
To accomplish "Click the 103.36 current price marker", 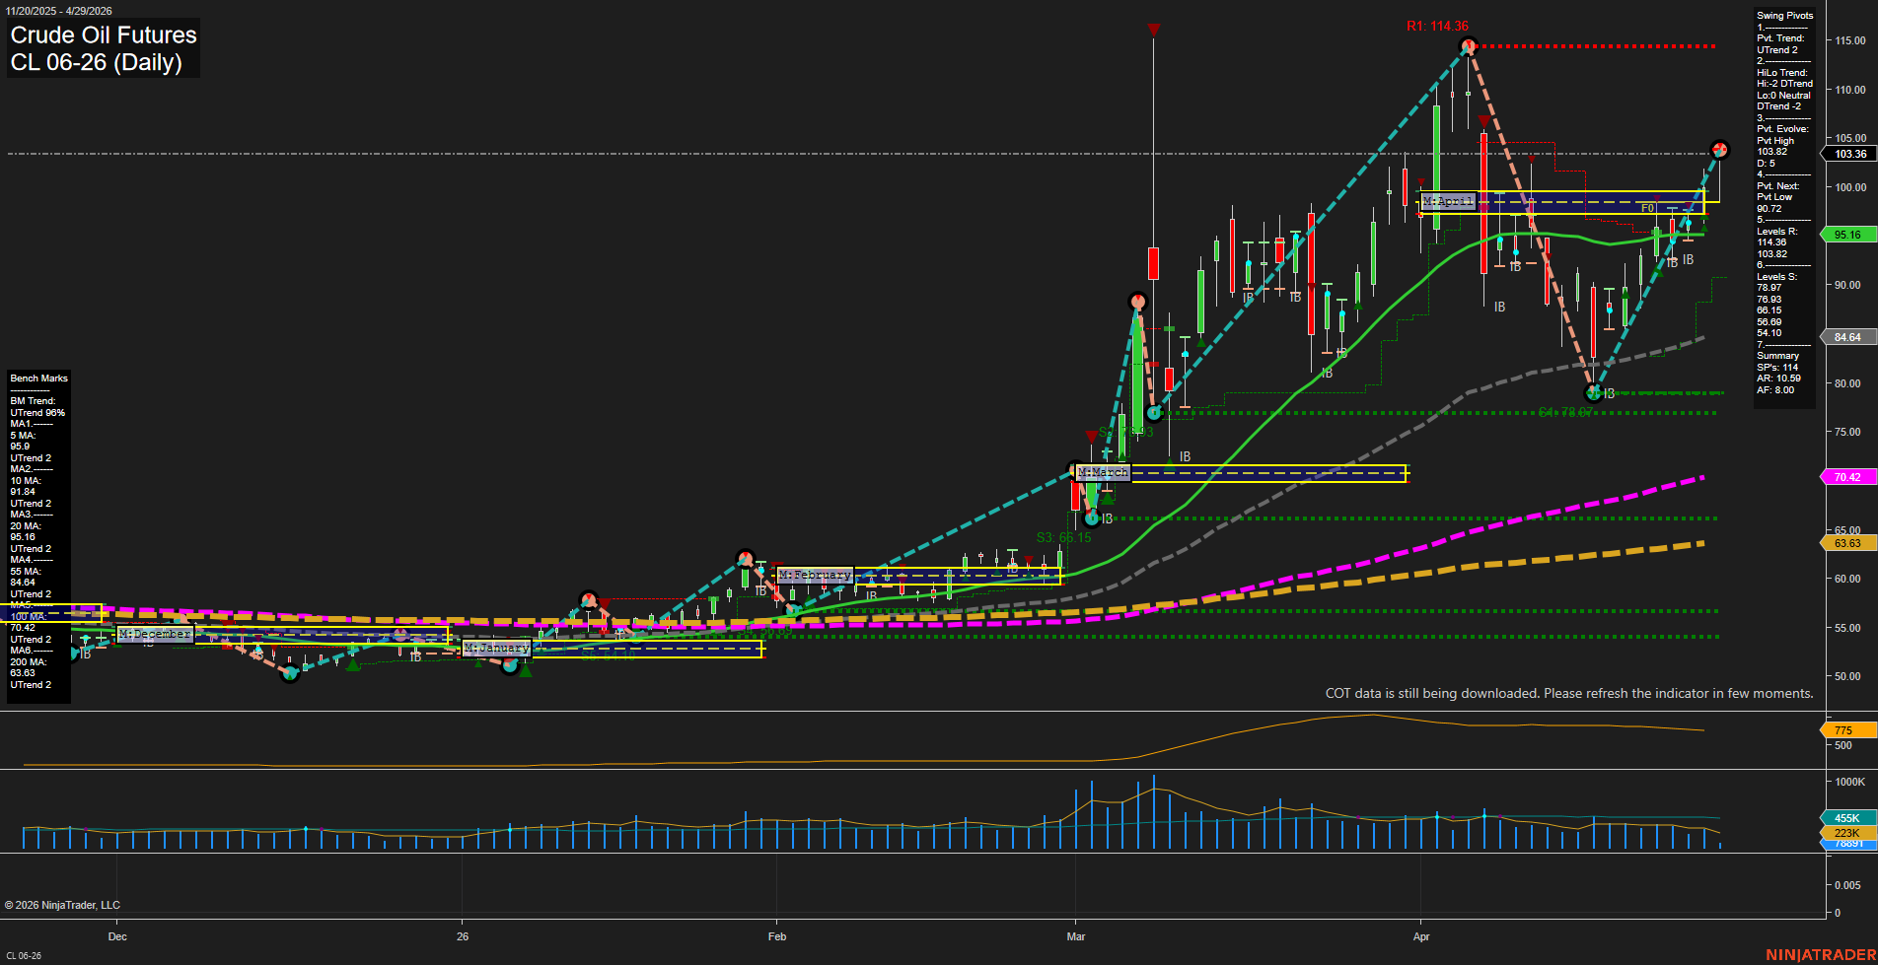I will point(1849,154).
